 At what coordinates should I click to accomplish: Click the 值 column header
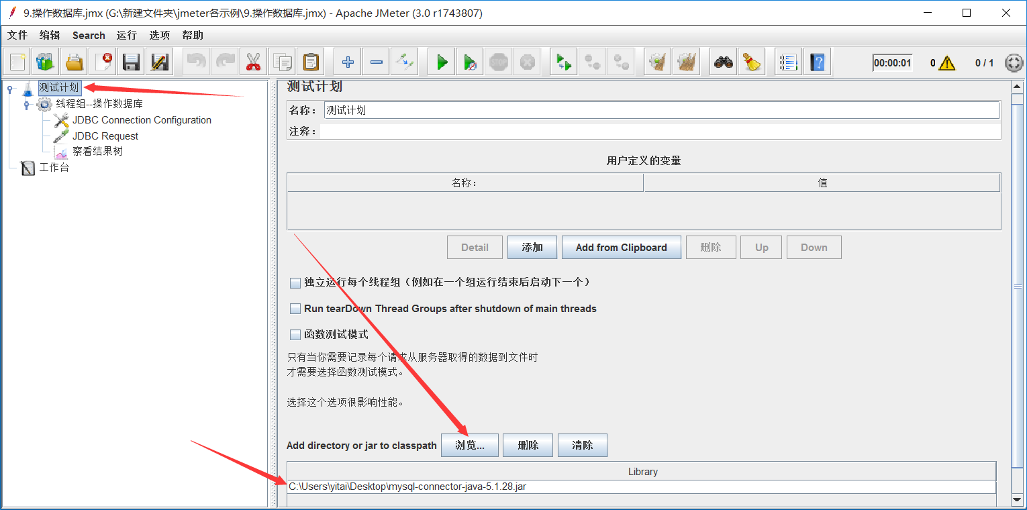pyautogui.click(x=822, y=183)
